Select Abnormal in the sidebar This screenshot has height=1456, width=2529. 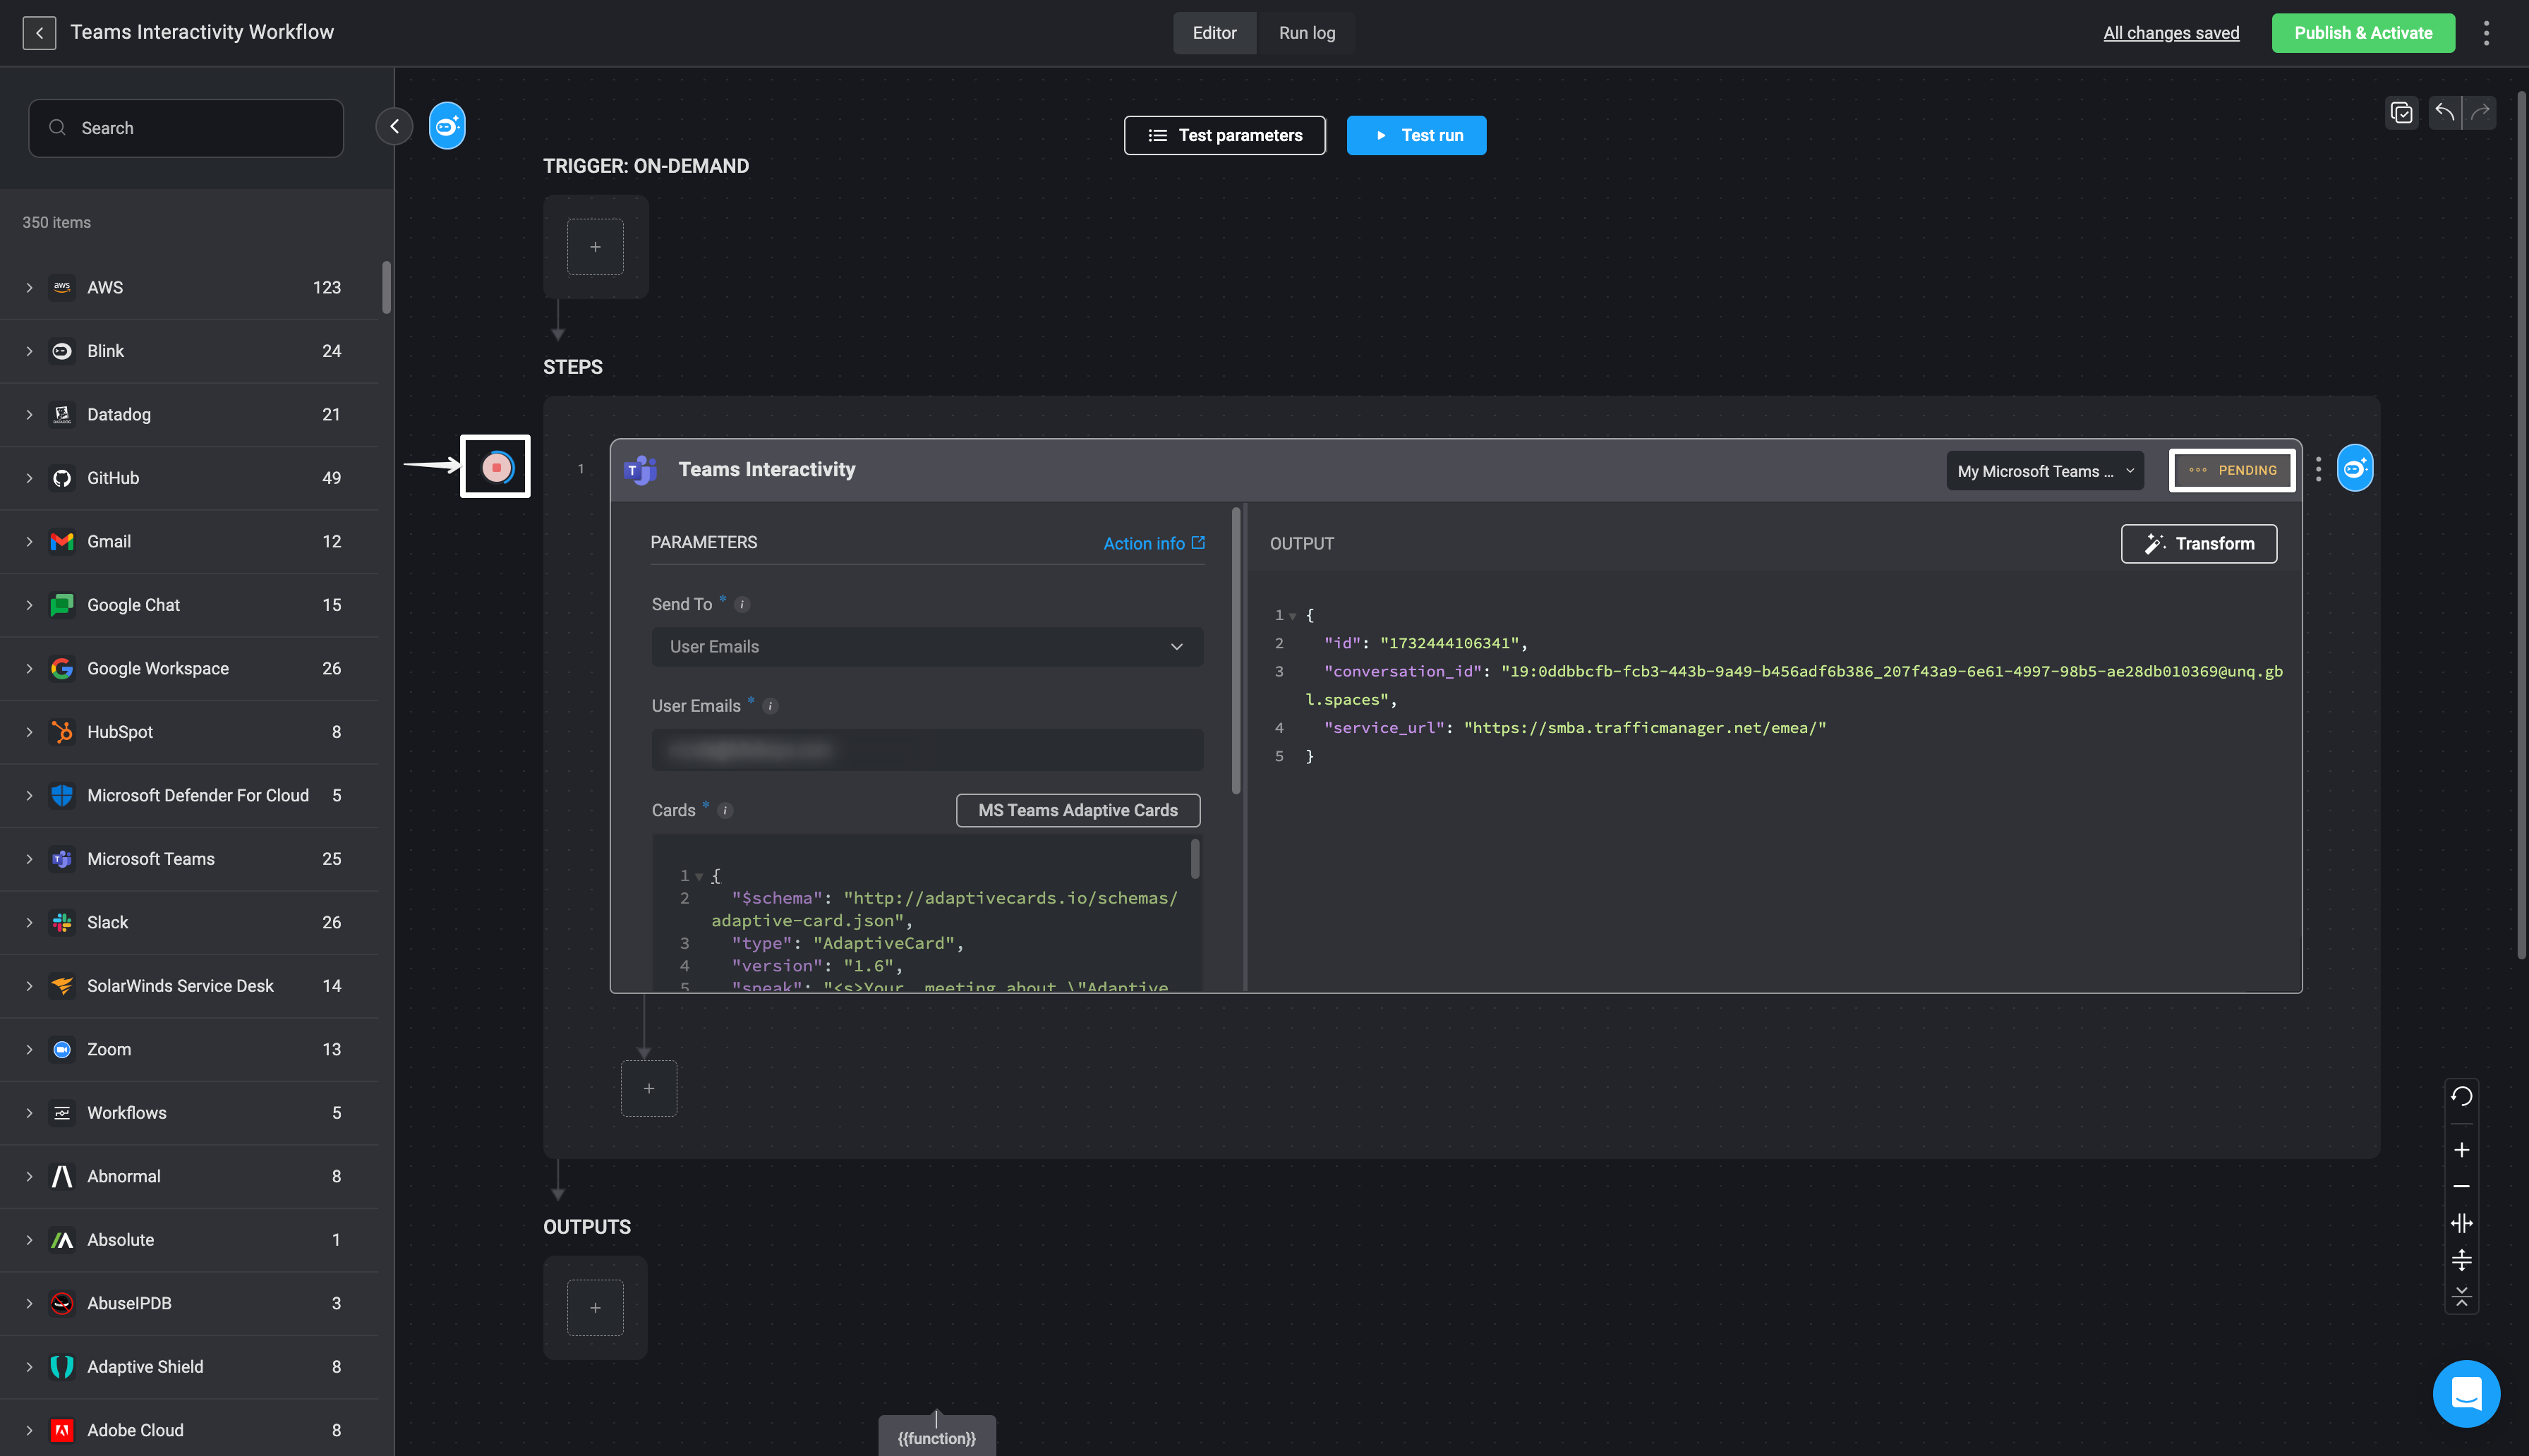tap(189, 1177)
